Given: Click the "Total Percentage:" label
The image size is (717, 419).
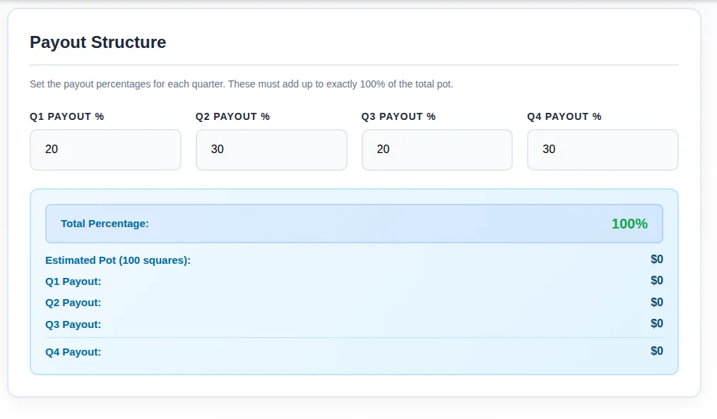Looking at the screenshot, I should click(105, 224).
